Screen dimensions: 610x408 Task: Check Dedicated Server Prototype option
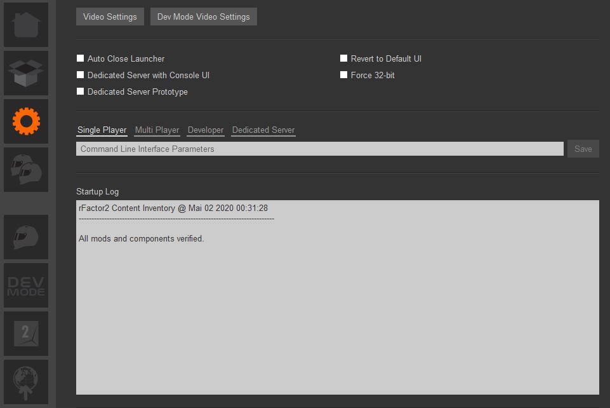[x=81, y=92]
